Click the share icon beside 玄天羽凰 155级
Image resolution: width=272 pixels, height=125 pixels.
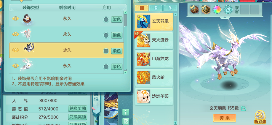[x=243, y=108]
